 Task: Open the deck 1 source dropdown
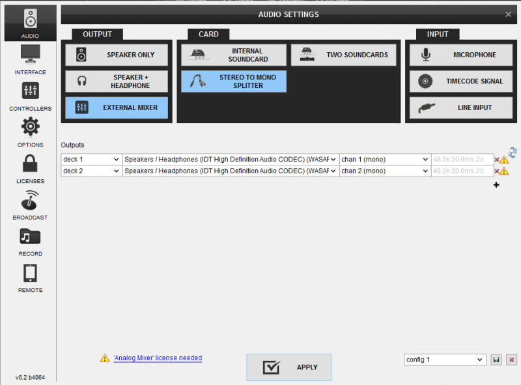click(x=92, y=159)
